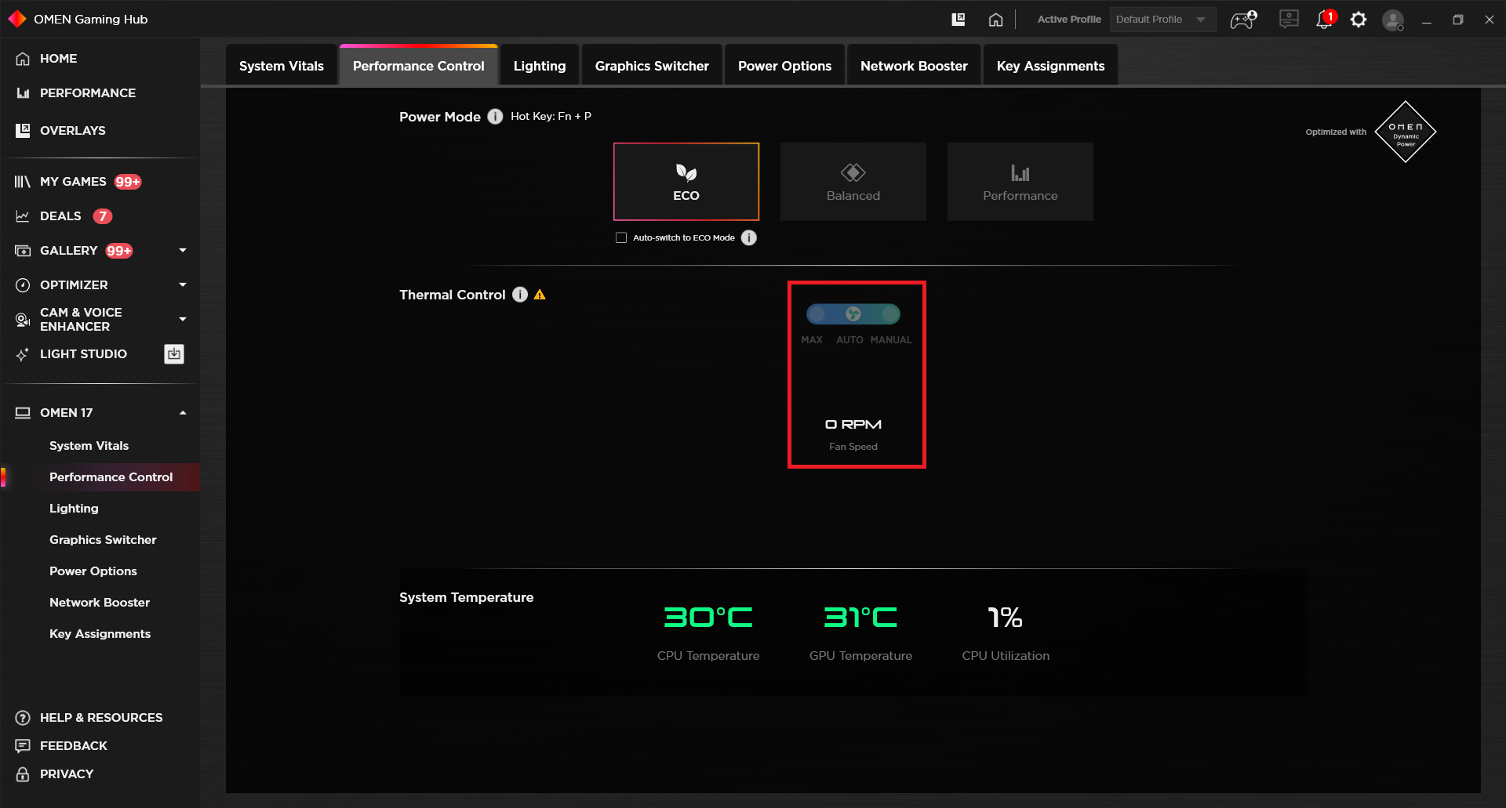
Task: Click Light Studio download icon
Action: [174, 354]
